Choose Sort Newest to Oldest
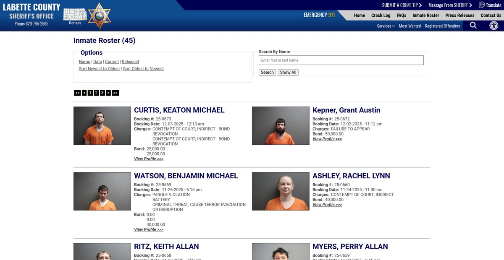Image resolution: width=504 pixels, height=260 pixels. (100, 69)
